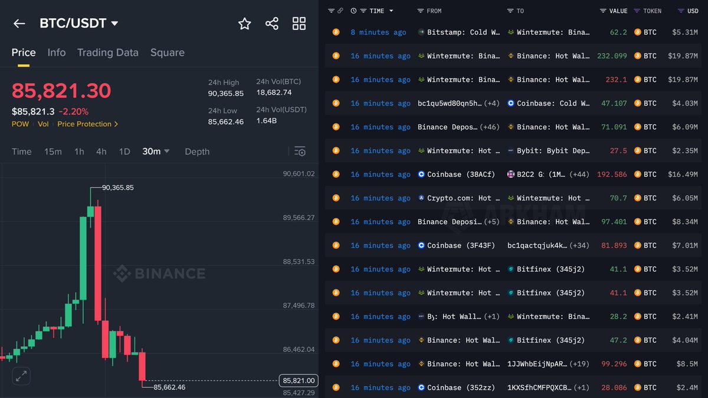Click the TO column filter icon
The height and width of the screenshot is (398, 708).
510,11
